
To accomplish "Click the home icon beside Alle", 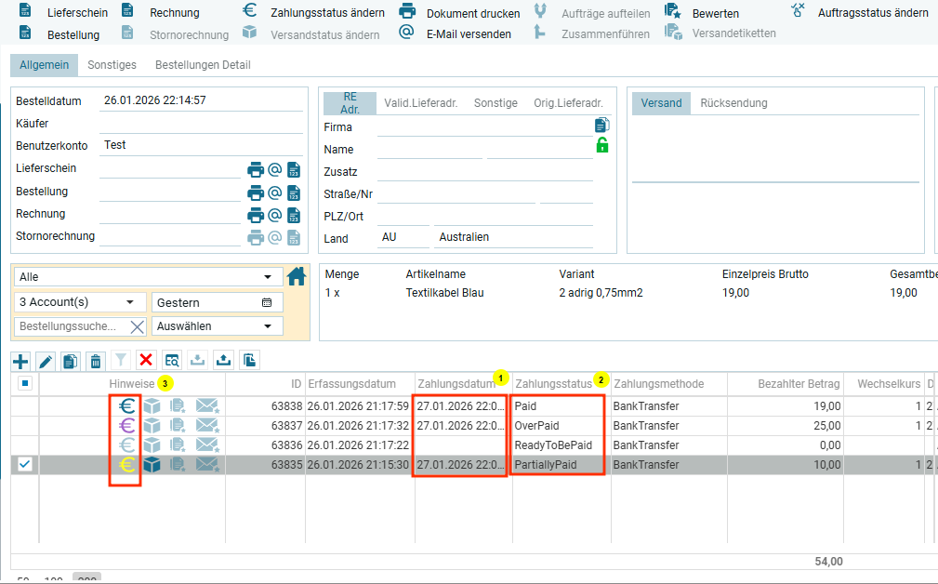I will coord(297,276).
